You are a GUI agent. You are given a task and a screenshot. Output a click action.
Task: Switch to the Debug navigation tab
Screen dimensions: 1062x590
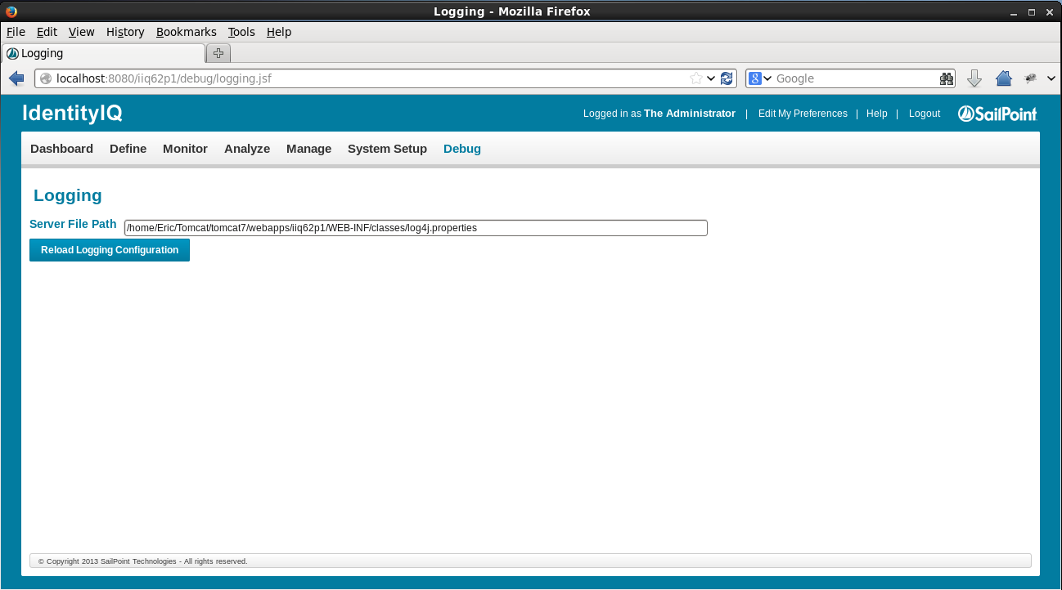461,149
